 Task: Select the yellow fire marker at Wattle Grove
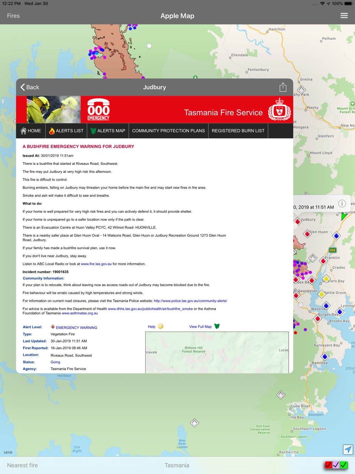(322, 294)
